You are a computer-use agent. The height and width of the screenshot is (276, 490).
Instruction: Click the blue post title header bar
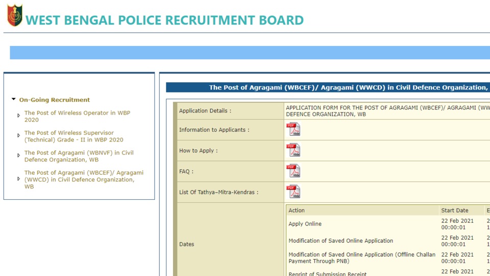[328, 87]
